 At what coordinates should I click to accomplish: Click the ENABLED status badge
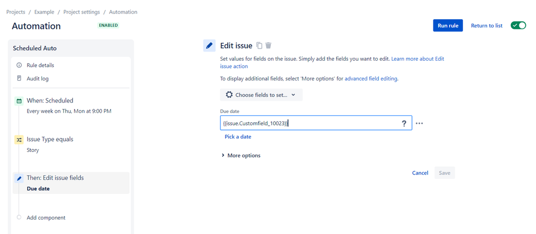tap(108, 25)
